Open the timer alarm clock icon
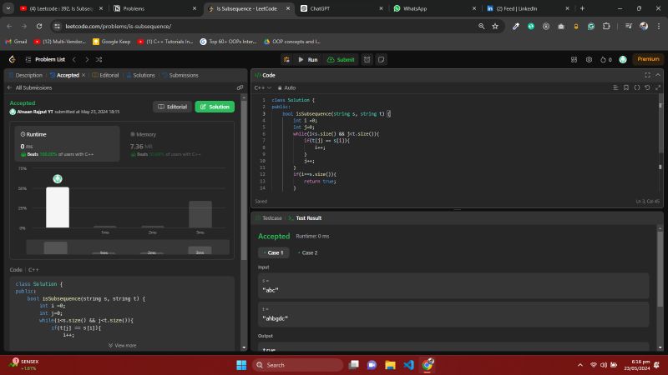 368,59
